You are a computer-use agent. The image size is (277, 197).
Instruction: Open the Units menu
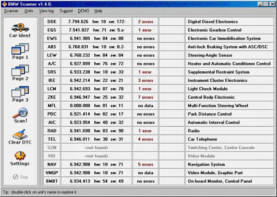[x=29, y=11]
